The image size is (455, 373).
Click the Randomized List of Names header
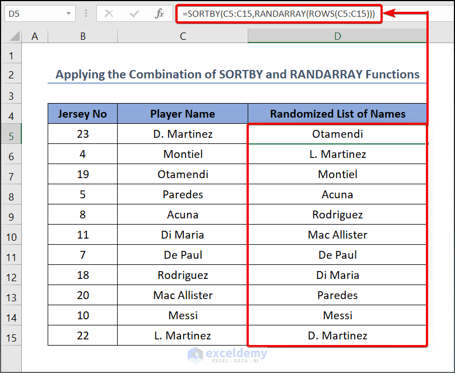click(337, 114)
